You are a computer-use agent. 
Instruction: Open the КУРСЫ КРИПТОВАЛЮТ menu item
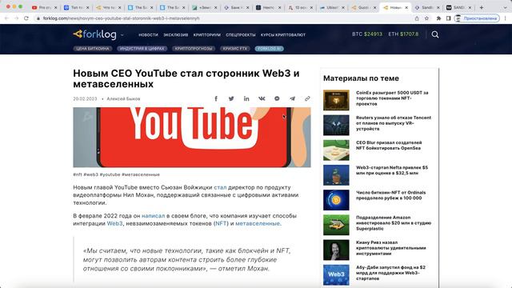coord(283,34)
